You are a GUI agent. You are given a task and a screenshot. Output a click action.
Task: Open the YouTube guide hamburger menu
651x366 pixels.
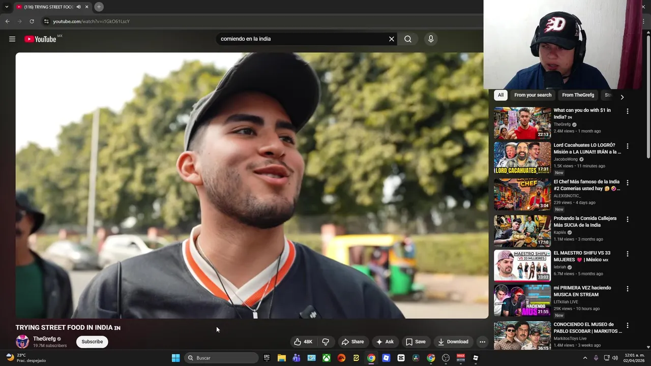click(12, 39)
